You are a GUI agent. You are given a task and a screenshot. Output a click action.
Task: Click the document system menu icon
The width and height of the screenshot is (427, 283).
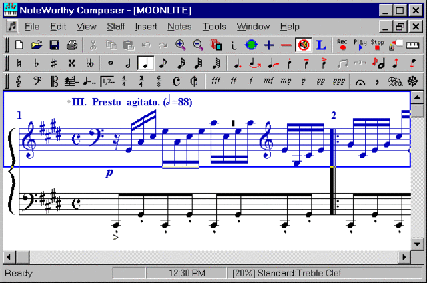point(12,27)
